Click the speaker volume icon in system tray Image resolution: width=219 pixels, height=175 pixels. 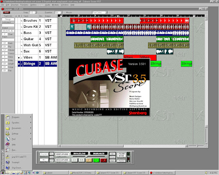pos(206,173)
